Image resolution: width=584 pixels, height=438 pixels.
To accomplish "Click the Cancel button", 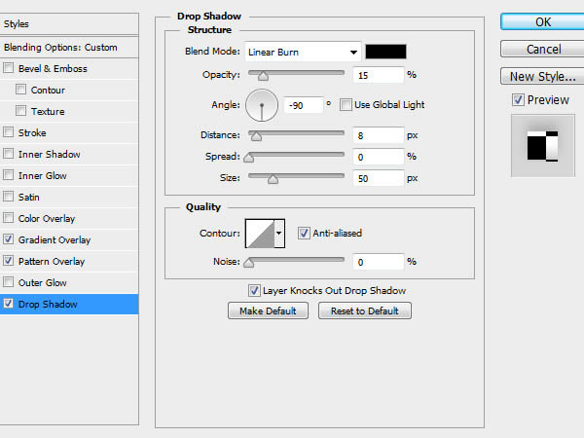I will pos(543,49).
